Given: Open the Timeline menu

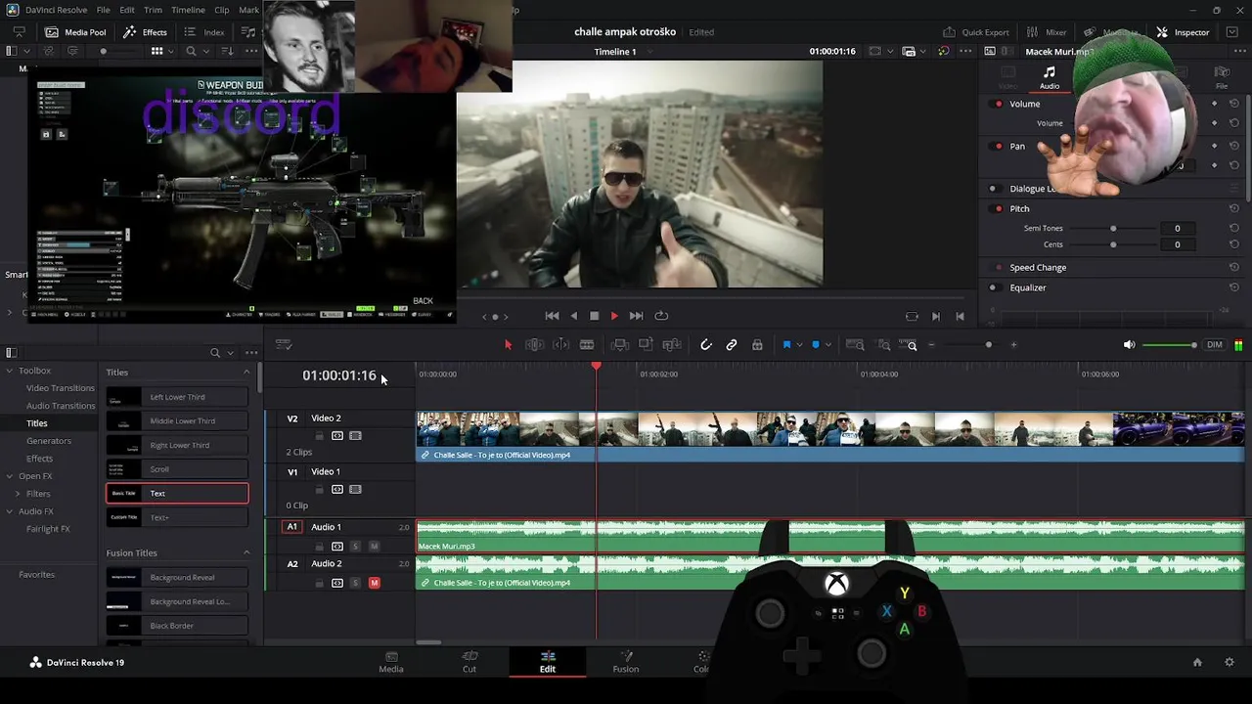Looking at the screenshot, I should coord(188,10).
